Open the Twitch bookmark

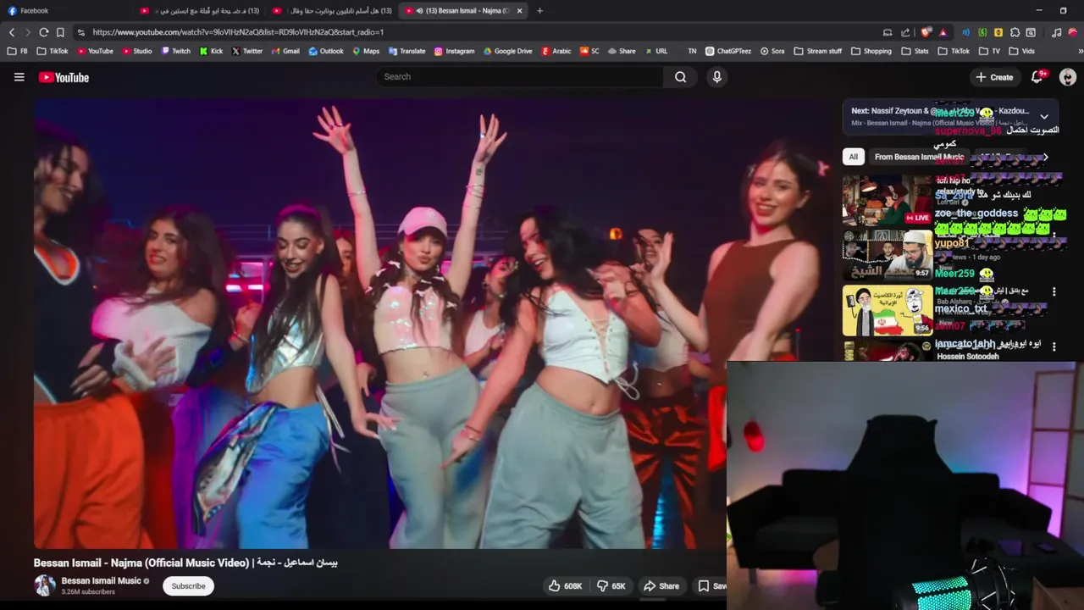click(x=175, y=51)
